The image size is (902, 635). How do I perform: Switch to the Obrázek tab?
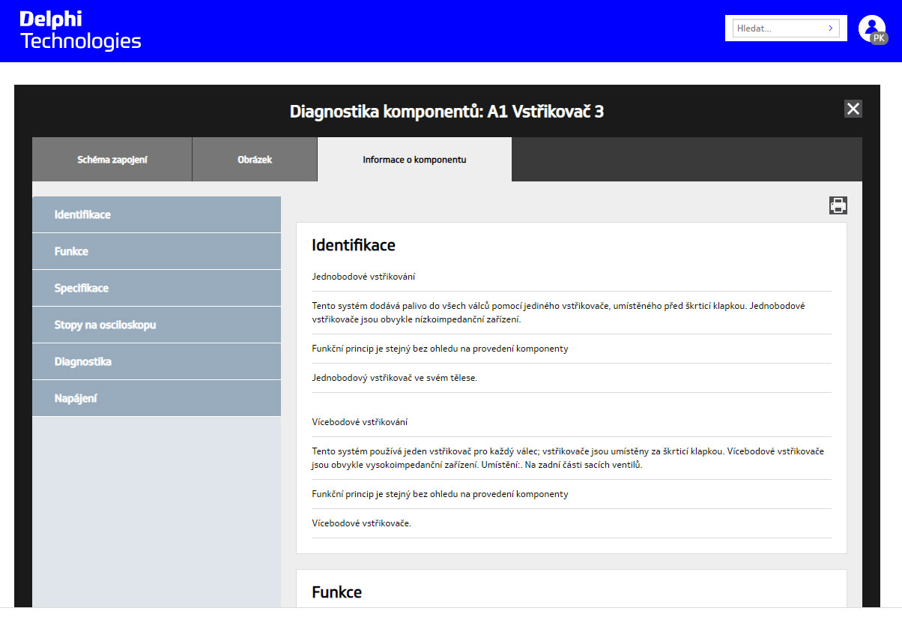[x=255, y=160]
